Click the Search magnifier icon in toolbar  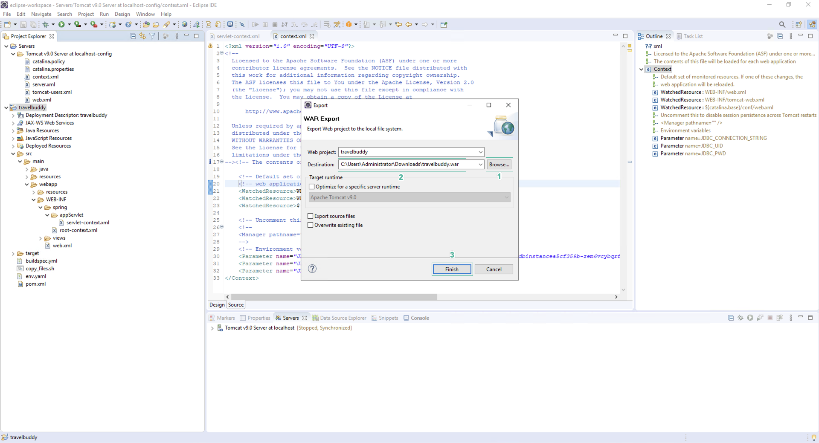pos(782,24)
